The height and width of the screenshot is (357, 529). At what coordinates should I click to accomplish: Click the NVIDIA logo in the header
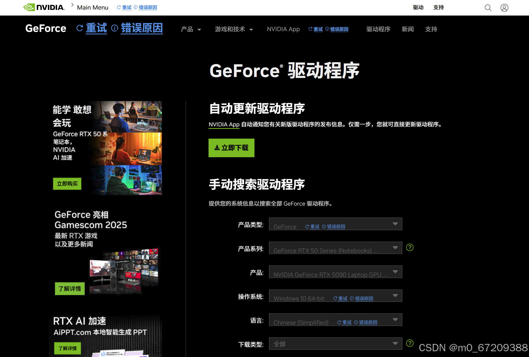44,7
